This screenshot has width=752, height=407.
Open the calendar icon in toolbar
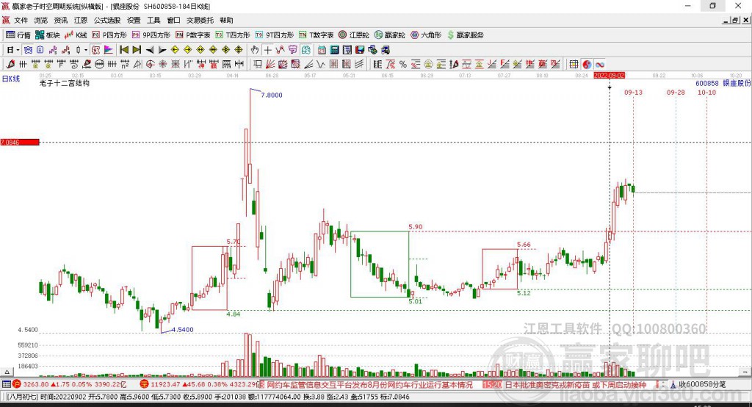322,50
